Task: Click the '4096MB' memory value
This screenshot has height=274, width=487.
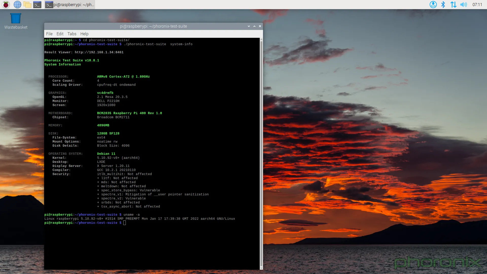Action: click(103, 125)
